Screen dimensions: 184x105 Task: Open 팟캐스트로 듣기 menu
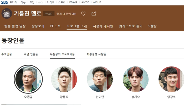coord(131,26)
